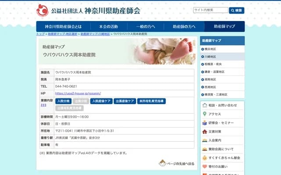
Task: Open すくすく赤ちゃん献金 via the baby face icon
Action: pyautogui.click(x=205, y=158)
